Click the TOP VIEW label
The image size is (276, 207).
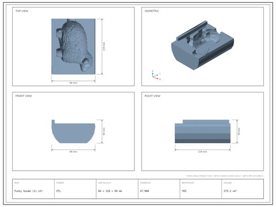[22, 11]
